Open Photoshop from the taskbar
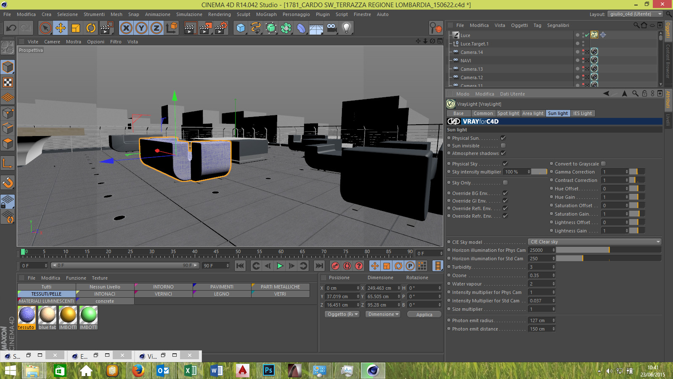 coord(268,371)
